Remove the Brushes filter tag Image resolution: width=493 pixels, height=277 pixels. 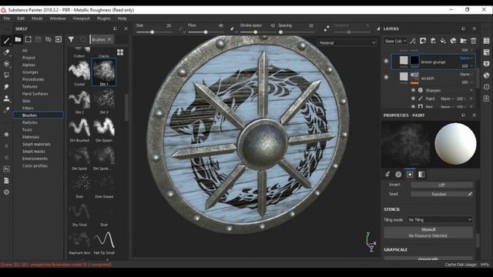click(x=109, y=39)
